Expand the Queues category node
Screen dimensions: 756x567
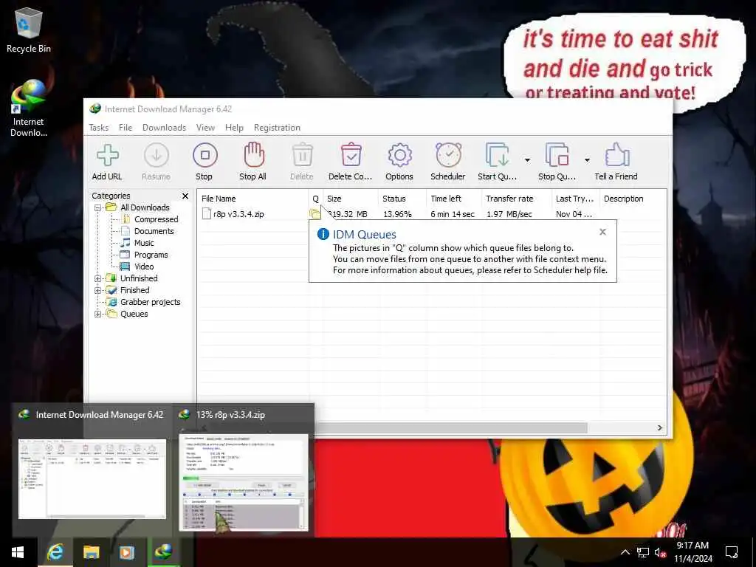(x=98, y=315)
